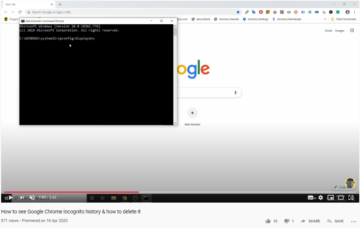Unmute the video player audio
The image size is (360, 228).
[x=32, y=197]
